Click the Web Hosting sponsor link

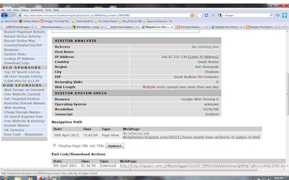15,108
